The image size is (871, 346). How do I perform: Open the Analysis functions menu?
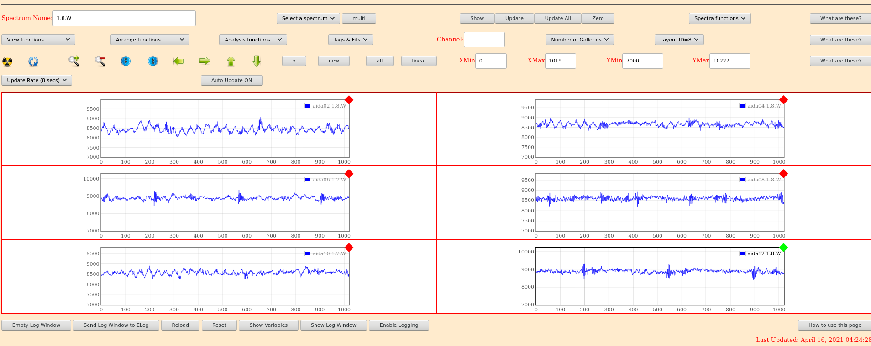(x=253, y=40)
